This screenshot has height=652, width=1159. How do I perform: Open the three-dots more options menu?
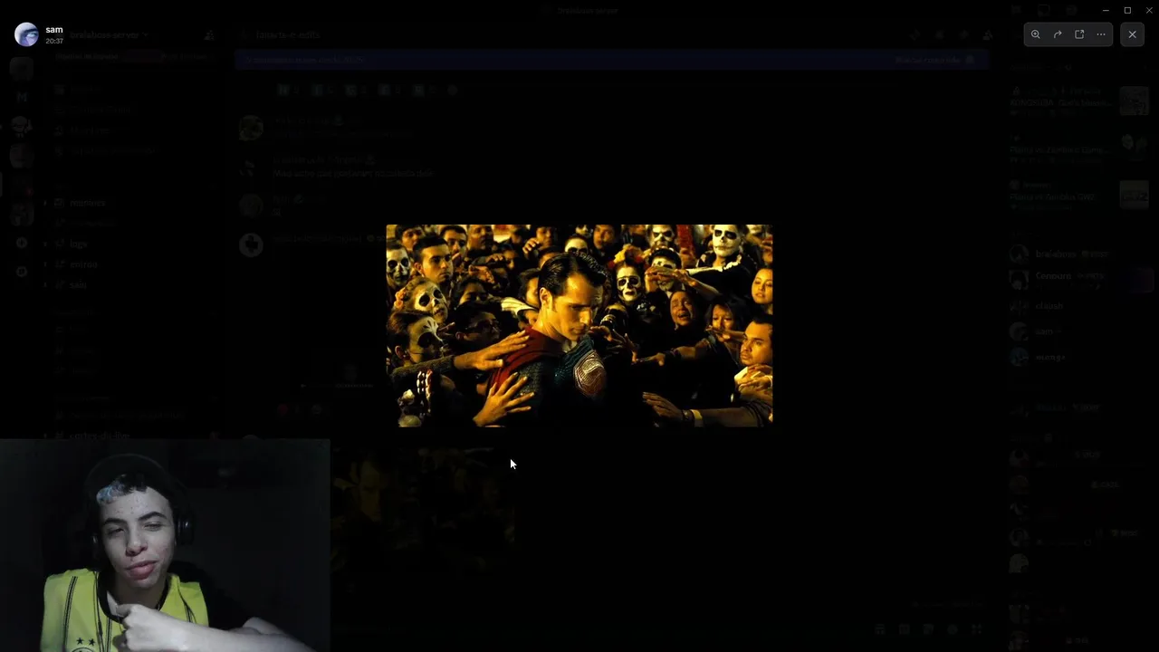click(x=1101, y=34)
